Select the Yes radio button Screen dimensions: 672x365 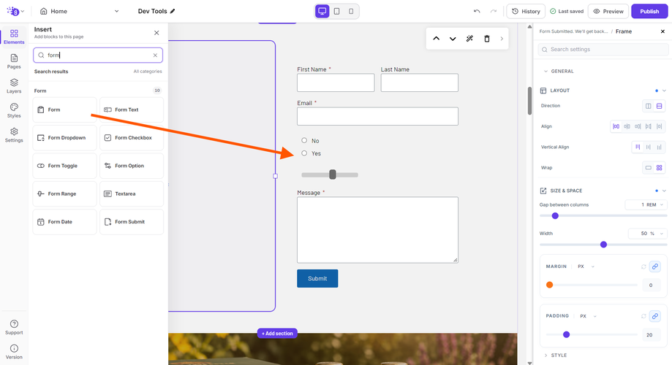pos(304,153)
